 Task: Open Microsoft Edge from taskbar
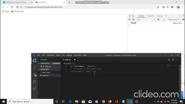click(70, 101)
